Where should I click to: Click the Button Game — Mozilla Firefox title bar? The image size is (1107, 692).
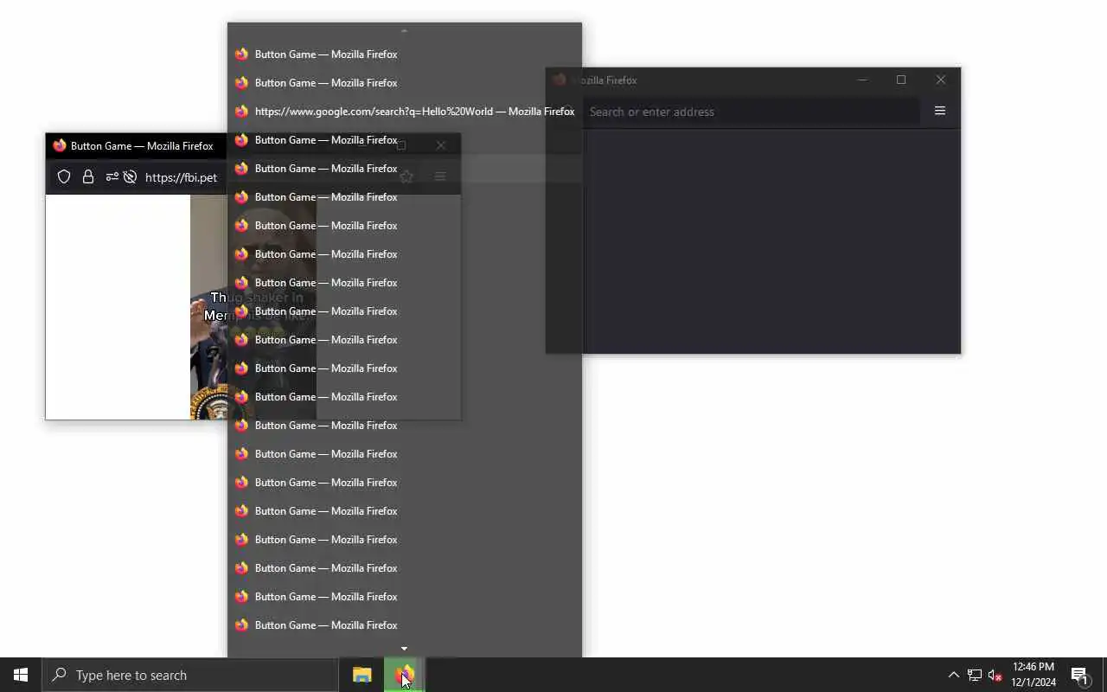[142, 146]
